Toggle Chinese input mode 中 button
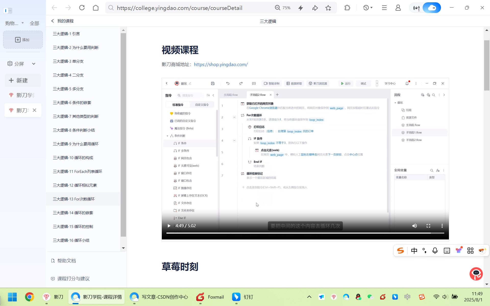This screenshot has height=306, width=490. pyautogui.click(x=414, y=251)
